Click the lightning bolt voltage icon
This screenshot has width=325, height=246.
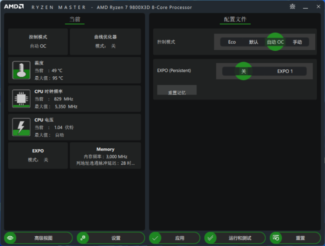pyautogui.click(x=21, y=127)
